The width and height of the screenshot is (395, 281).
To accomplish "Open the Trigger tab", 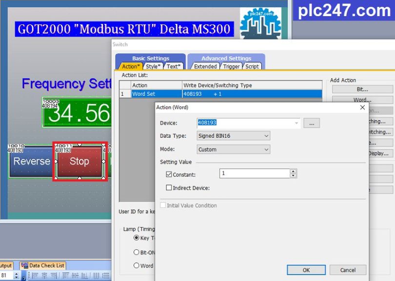I will [x=231, y=66].
